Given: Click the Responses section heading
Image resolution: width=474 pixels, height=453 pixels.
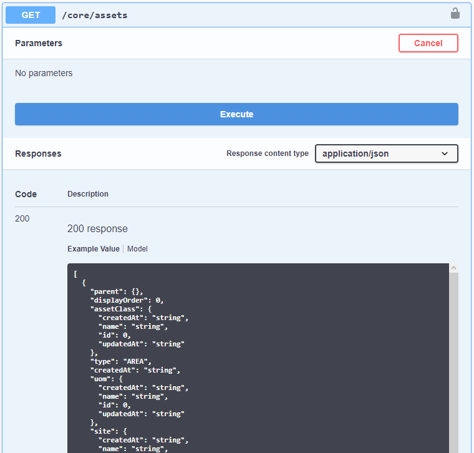Looking at the screenshot, I should pos(38,153).
